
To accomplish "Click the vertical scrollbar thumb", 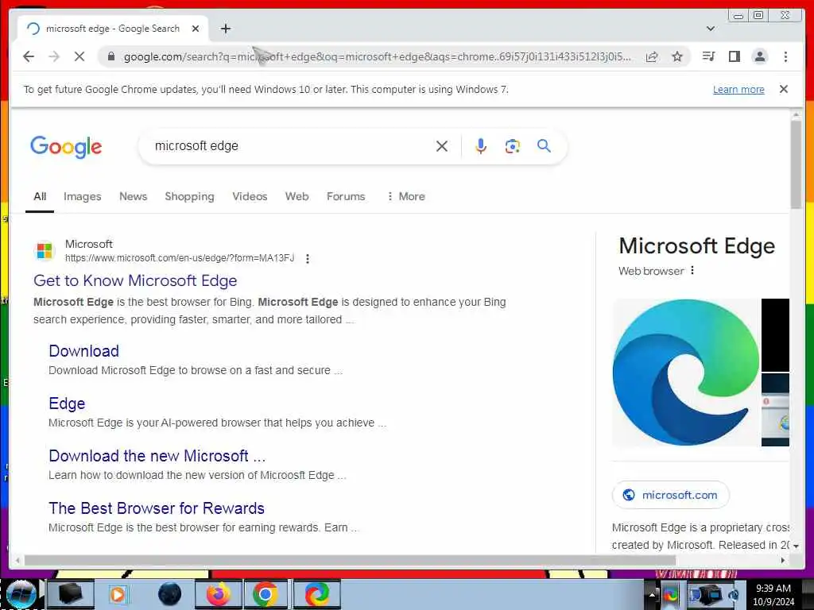I will coord(796,164).
